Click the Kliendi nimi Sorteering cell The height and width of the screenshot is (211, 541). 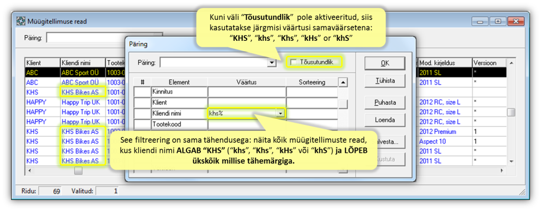pos(312,113)
